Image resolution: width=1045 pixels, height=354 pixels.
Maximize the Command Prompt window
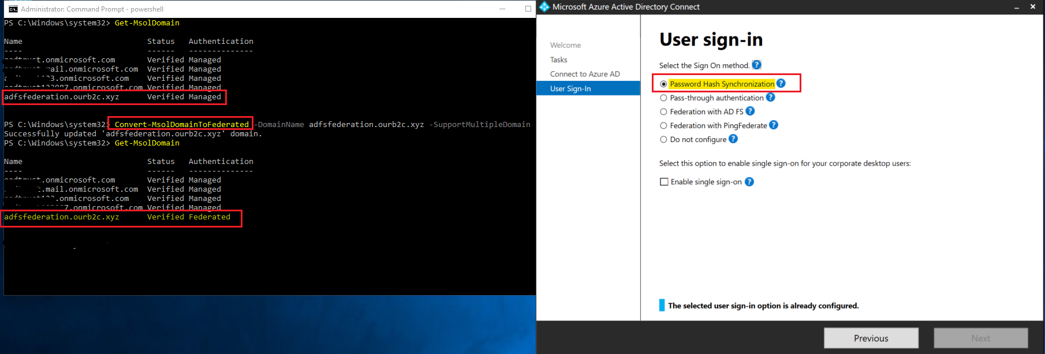[x=528, y=9]
